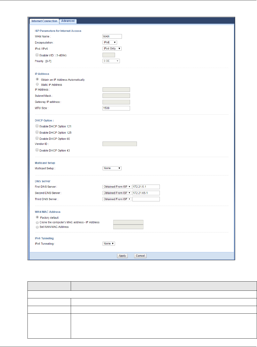
Task: Click Second DNS Server address field
Action: 146,193
